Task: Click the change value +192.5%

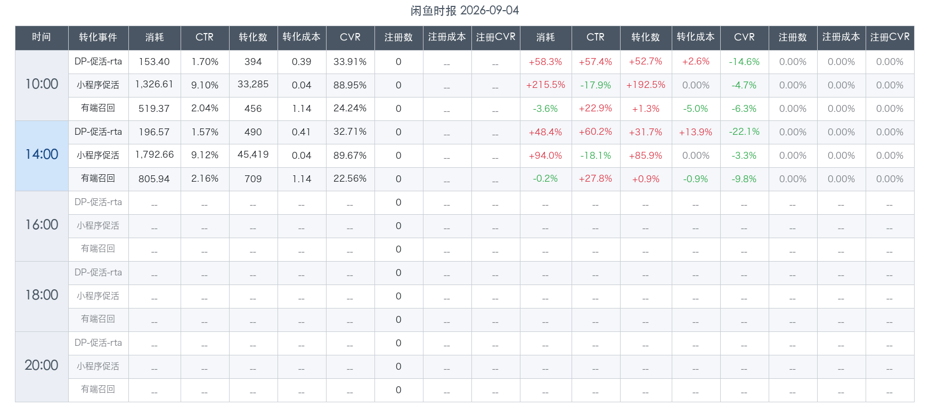Action: [x=646, y=85]
